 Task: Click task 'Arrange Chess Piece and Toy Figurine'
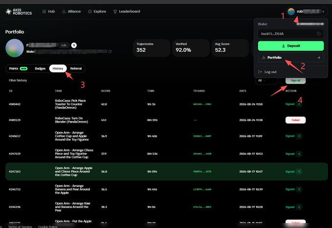coord(74,154)
